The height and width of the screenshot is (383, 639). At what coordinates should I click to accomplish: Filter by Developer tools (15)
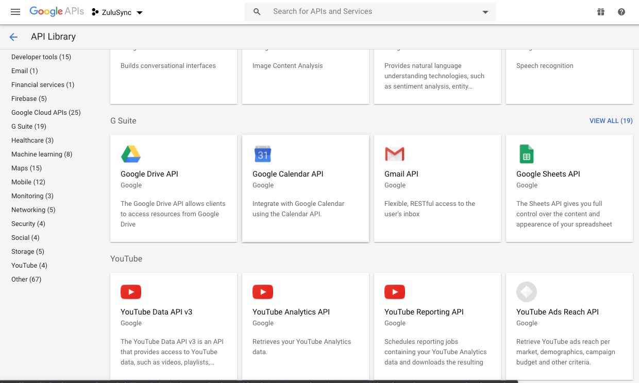[x=41, y=57]
